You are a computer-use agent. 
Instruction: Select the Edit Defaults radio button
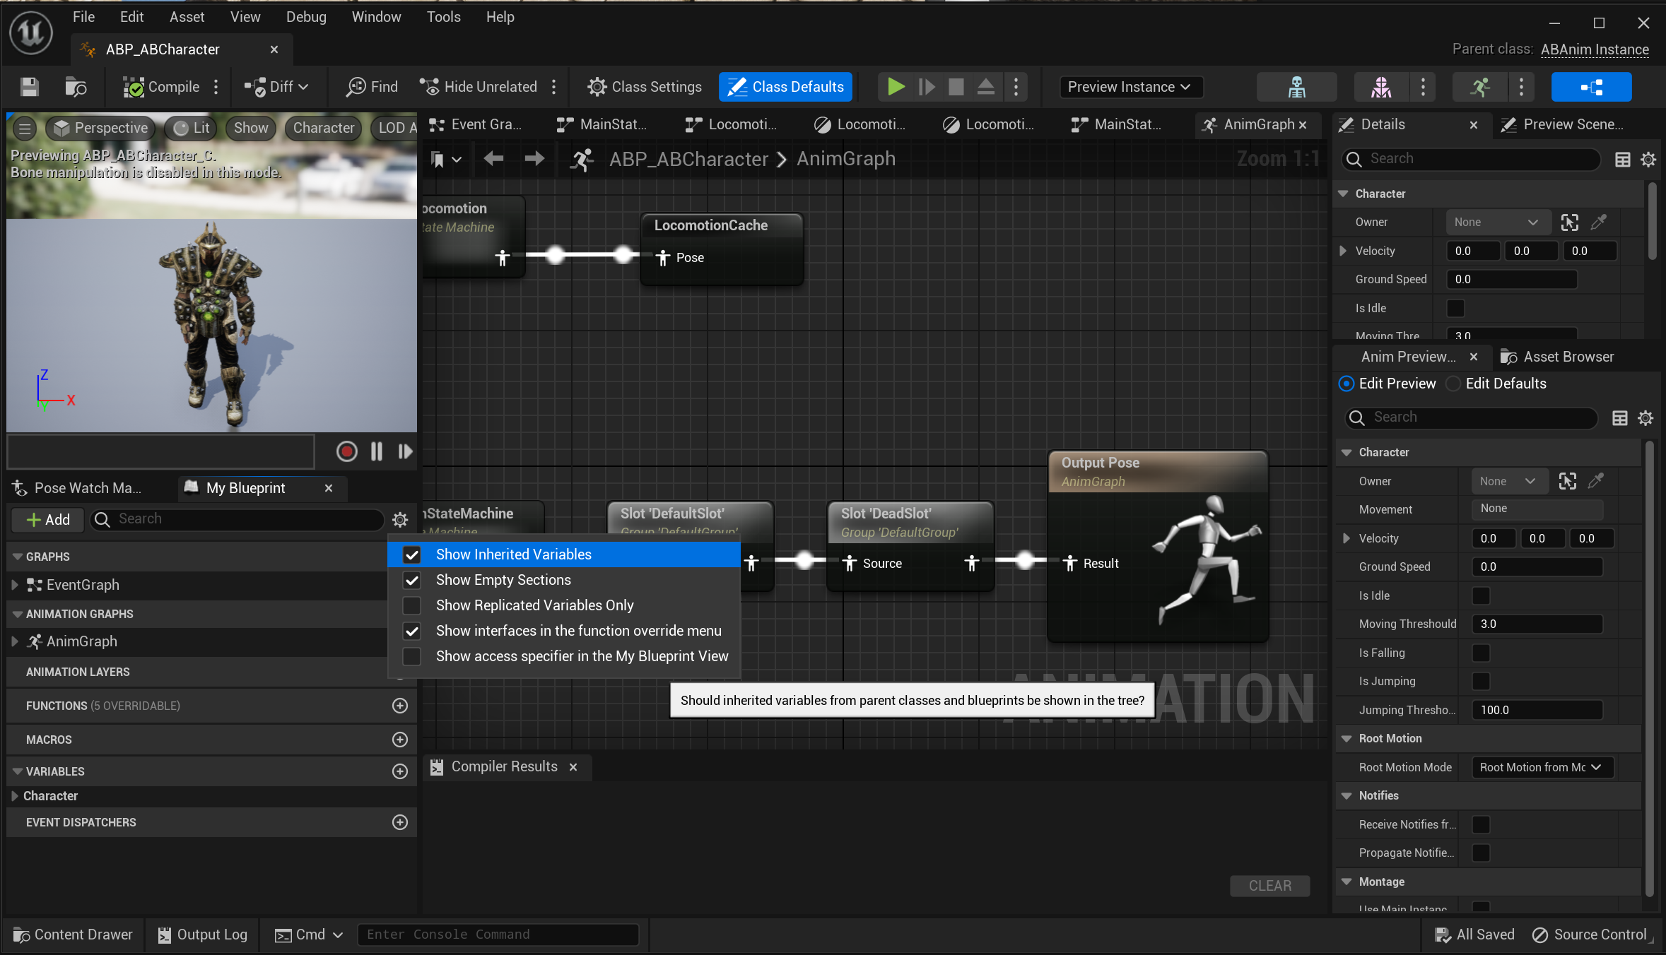pyautogui.click(x=1453, y=384)
